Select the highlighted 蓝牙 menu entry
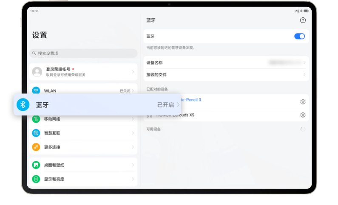This screenshot has height=205, width=338. tap(97, 105)
